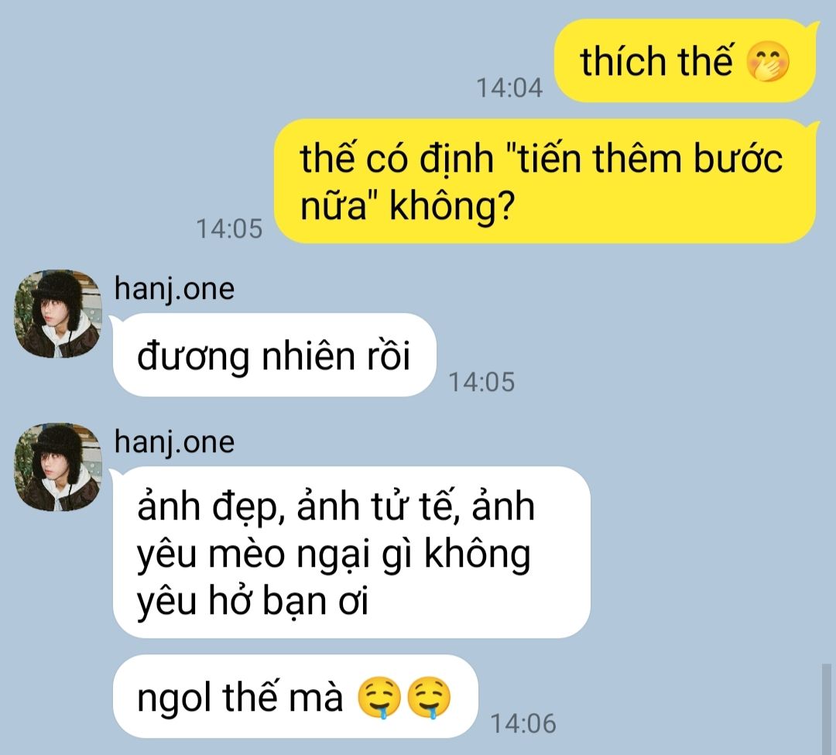
Task: Click the hanj.one name above "ảnh đẹp" message
Action: tap(174, 442)
